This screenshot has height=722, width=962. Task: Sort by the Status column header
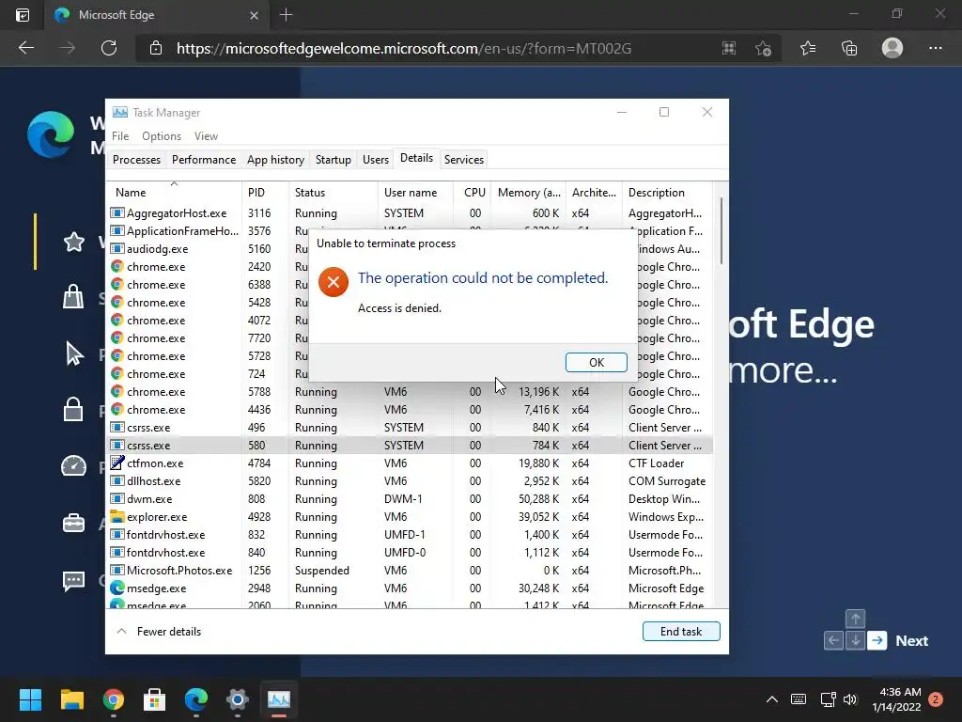coord(334,192)
